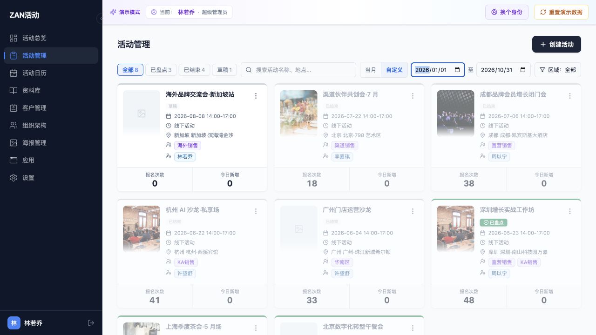
Task: Open 设置 settings page
Action: (x=51, y=178)
